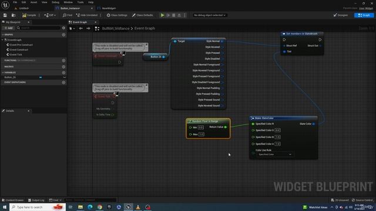Open Class Defaults
376x211 pixels.
142,15
